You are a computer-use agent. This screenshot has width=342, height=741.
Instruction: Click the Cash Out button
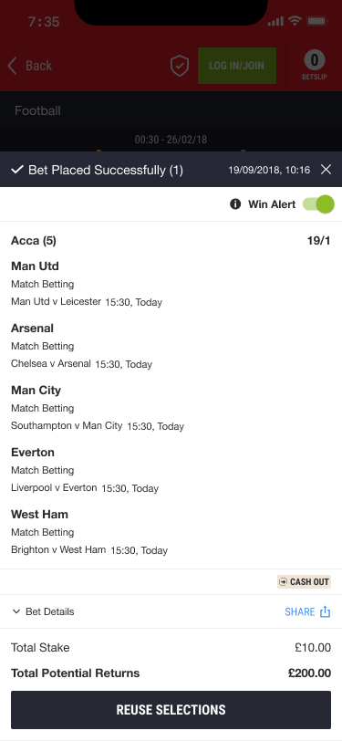tap(304, 581)
